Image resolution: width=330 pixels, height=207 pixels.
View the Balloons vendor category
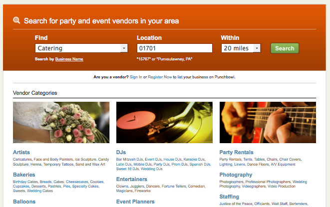click(x=24, y=202)
